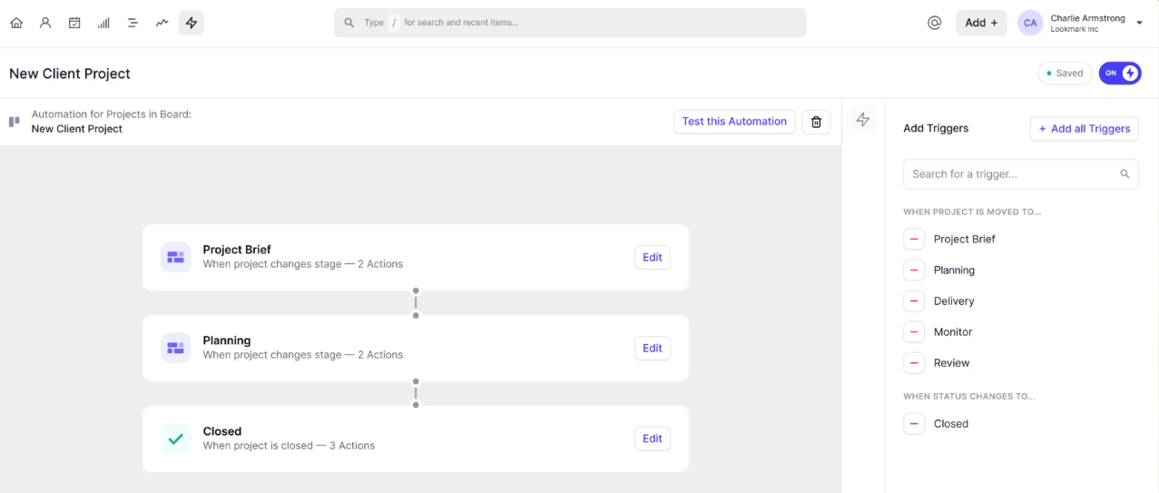Click the Saved status indicator
Viewport: 1159px width, 493px height.
click(x=1065, y=74)
